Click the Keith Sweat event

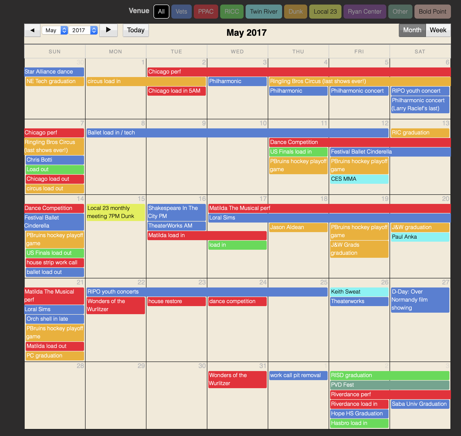(359, 292)
